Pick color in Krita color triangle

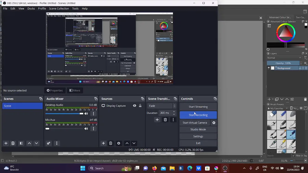[285, 32]
